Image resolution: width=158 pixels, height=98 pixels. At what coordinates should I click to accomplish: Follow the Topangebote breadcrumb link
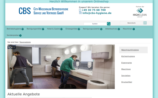(25, 42)
